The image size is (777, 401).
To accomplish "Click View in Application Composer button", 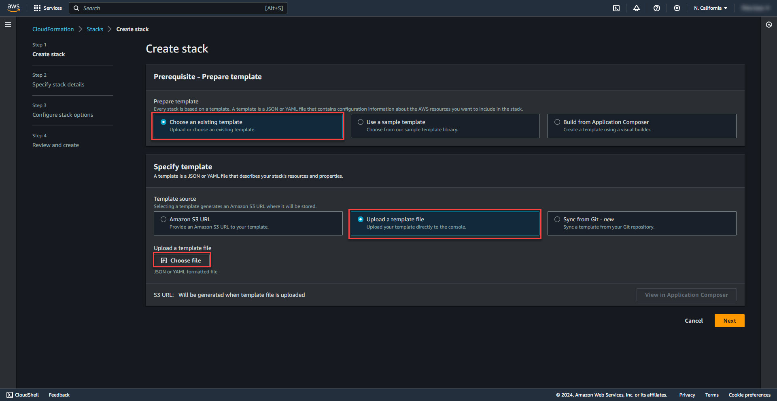I will coord(686,295).
